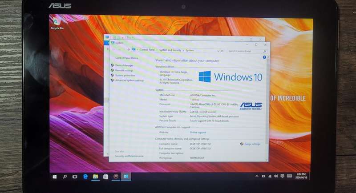Refresh the System control panel page
The width and height of the screenshot is (356, 193).
pos(222,51)
